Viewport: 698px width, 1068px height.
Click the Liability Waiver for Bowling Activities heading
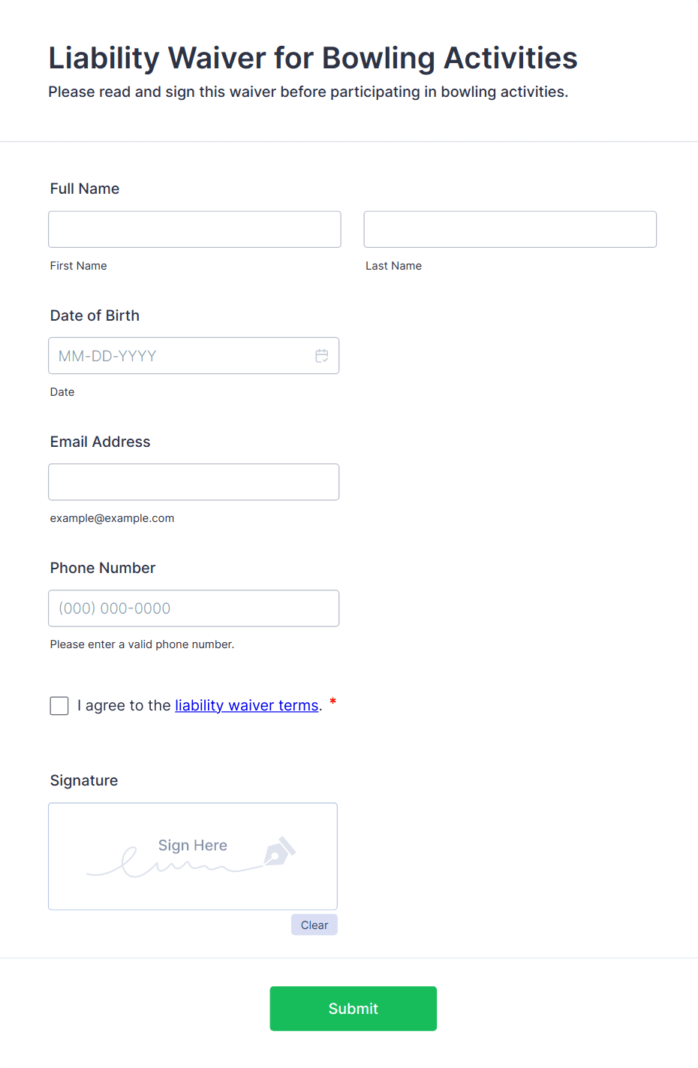point(313,59)
